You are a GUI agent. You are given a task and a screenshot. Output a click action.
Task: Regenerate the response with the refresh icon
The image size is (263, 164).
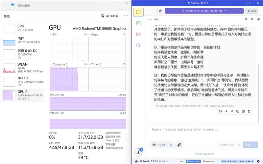tap(220, 111)
